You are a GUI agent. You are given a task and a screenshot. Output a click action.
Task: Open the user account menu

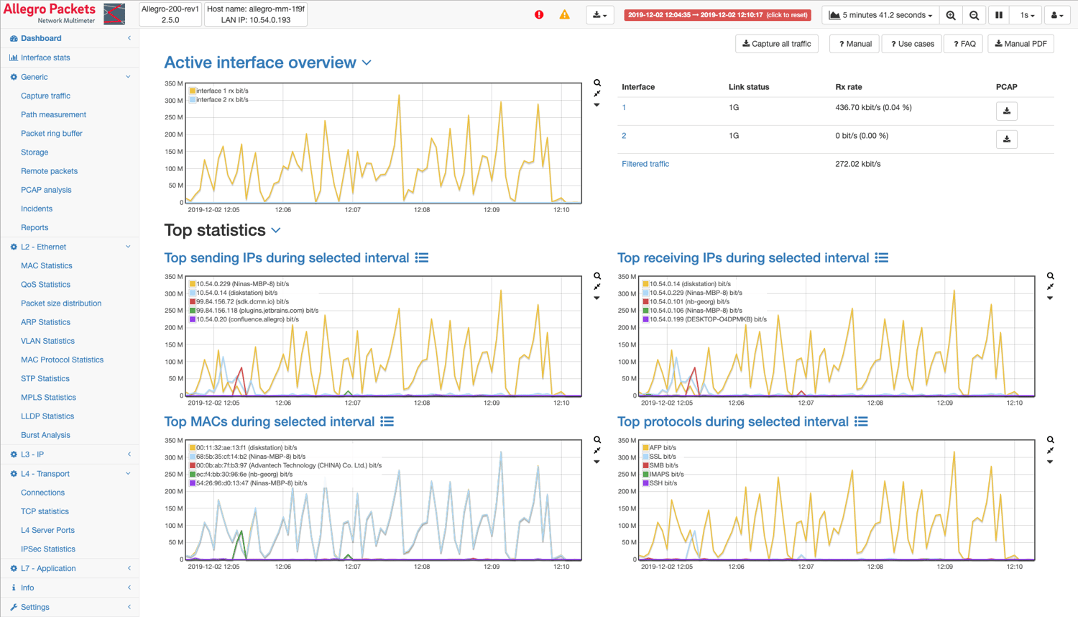click(x=1056, y=14)
